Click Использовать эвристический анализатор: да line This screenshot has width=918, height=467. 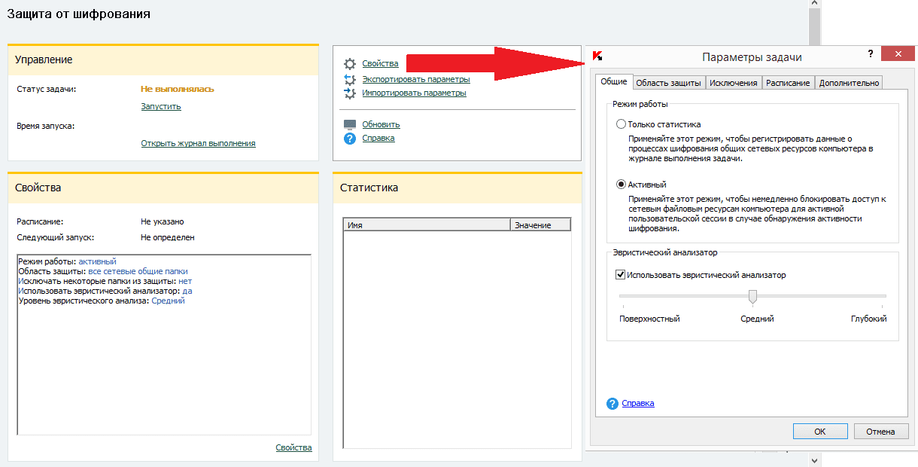click(105, 291)
